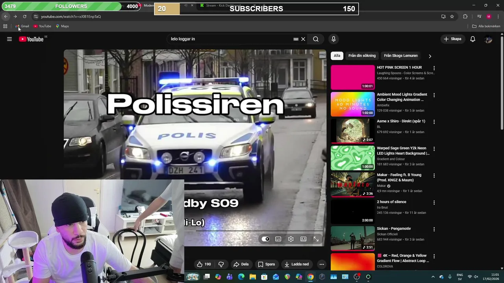Go to YouTube home via logo
This screenshot has height=283, width=504.
[31, 39]
